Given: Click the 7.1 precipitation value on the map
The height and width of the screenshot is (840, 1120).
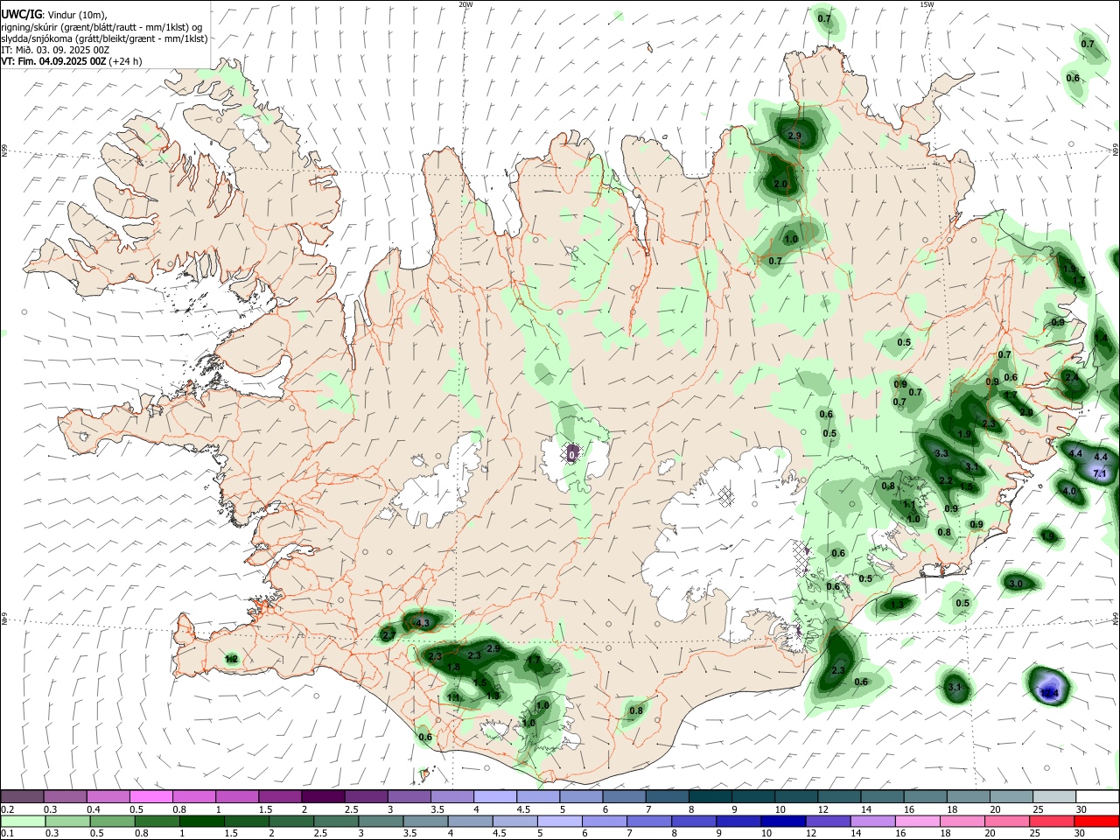Looking at the screenshot, I should 1100,473.
